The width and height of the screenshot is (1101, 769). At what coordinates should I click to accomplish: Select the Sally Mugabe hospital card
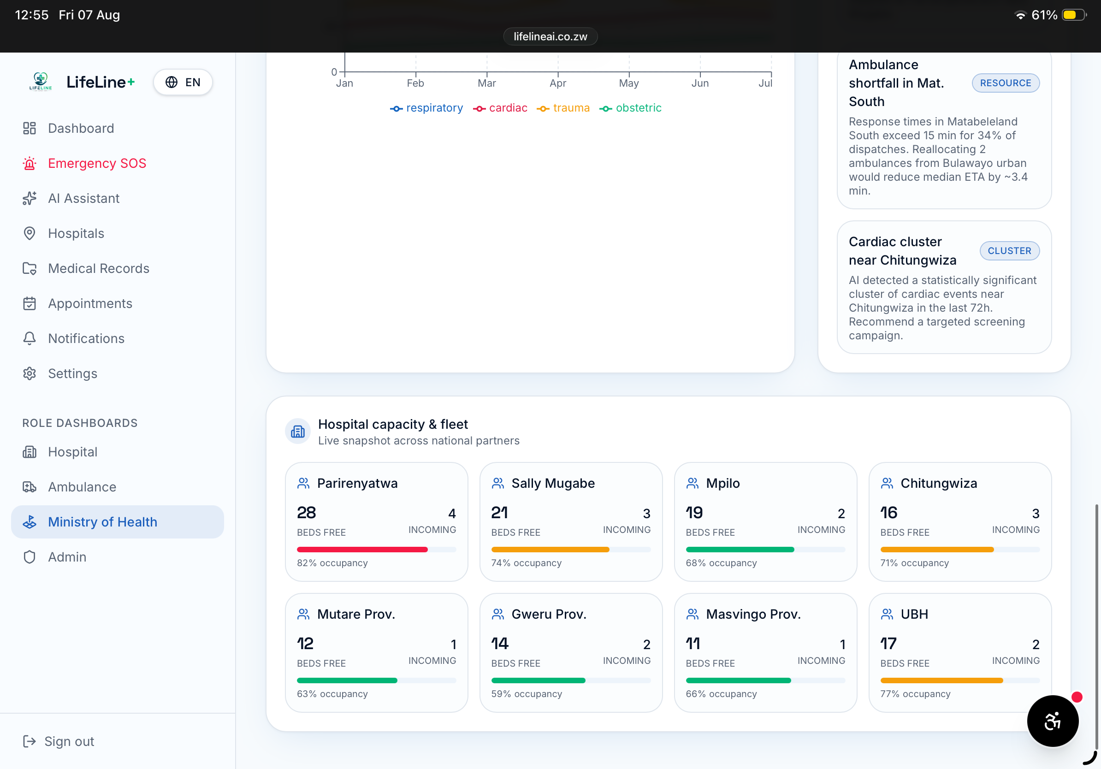click(x=571, y=521)
